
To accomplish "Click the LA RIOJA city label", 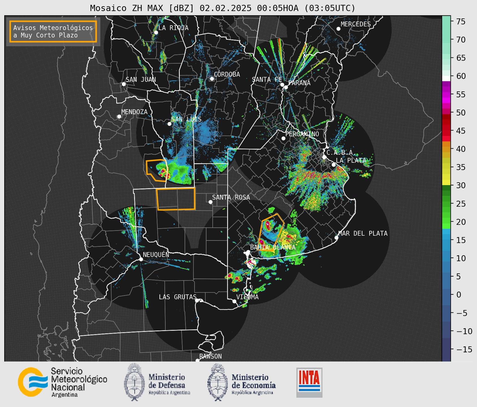I will point(173,28).
